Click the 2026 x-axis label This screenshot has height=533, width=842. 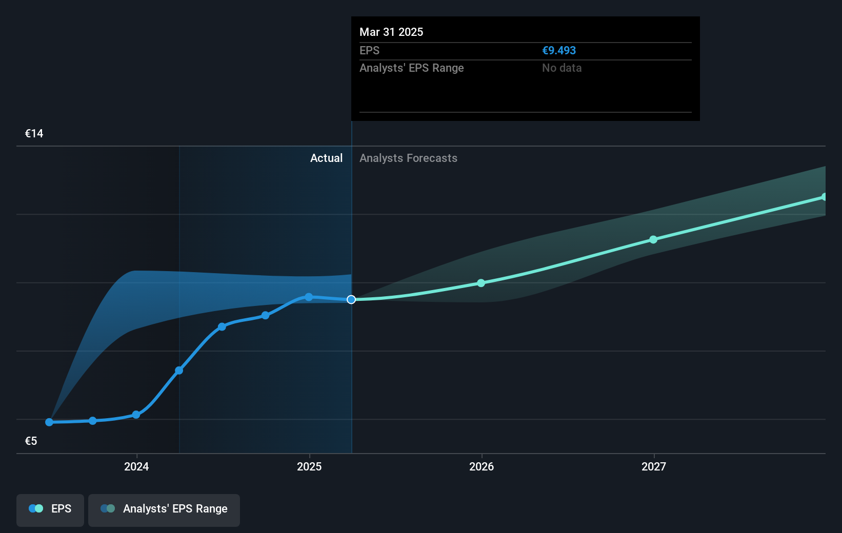(482, 466)
